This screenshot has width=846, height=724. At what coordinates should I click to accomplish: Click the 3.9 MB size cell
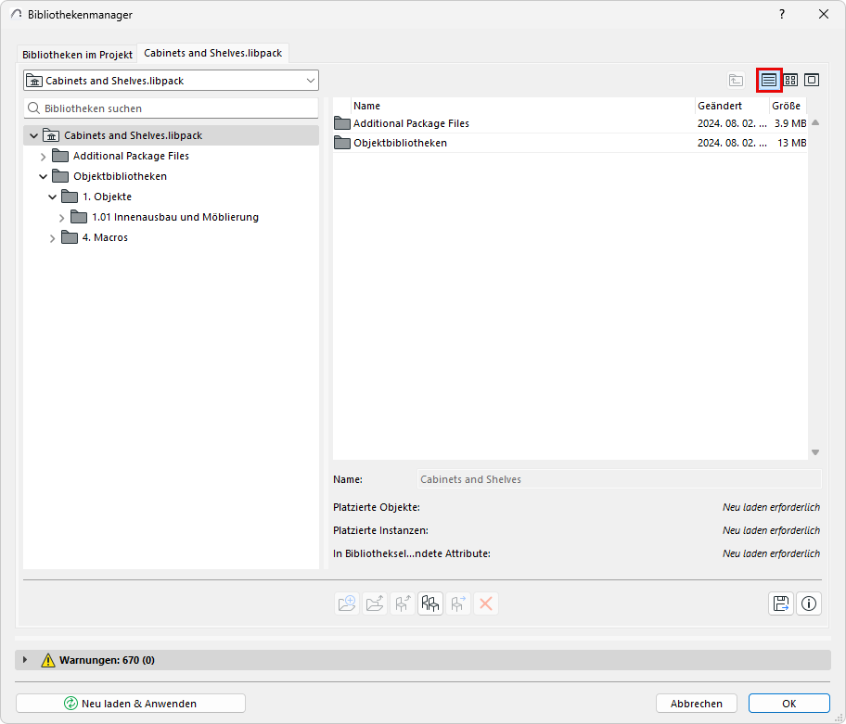point(790,123)
